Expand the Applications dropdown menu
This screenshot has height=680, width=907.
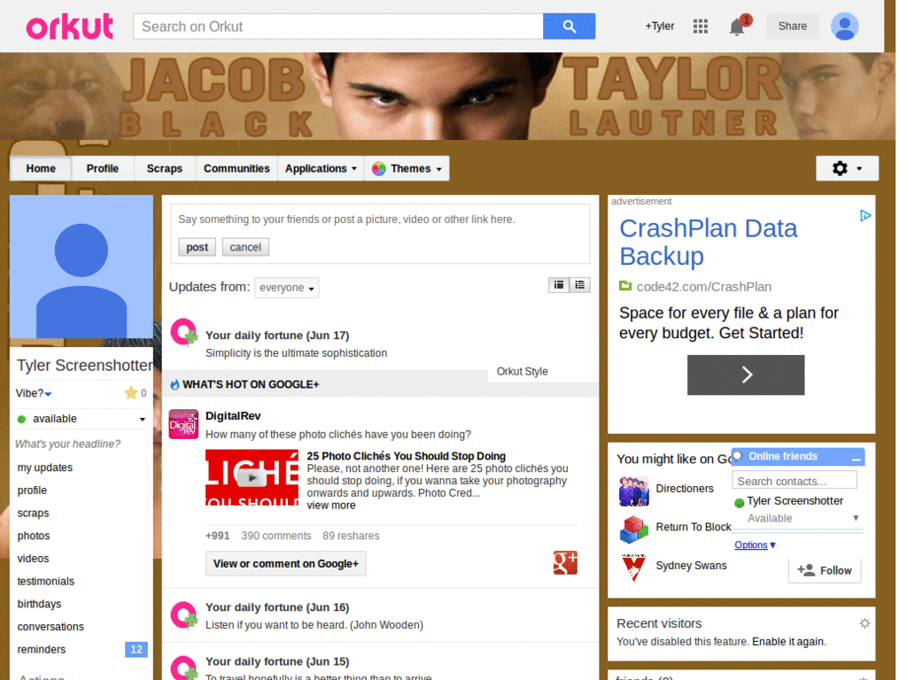321,168
